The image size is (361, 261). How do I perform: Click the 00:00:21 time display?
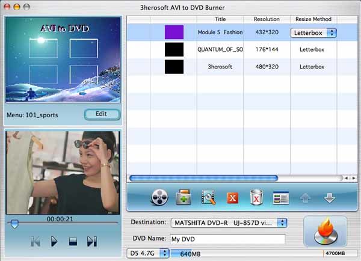(x=60, y=219)
